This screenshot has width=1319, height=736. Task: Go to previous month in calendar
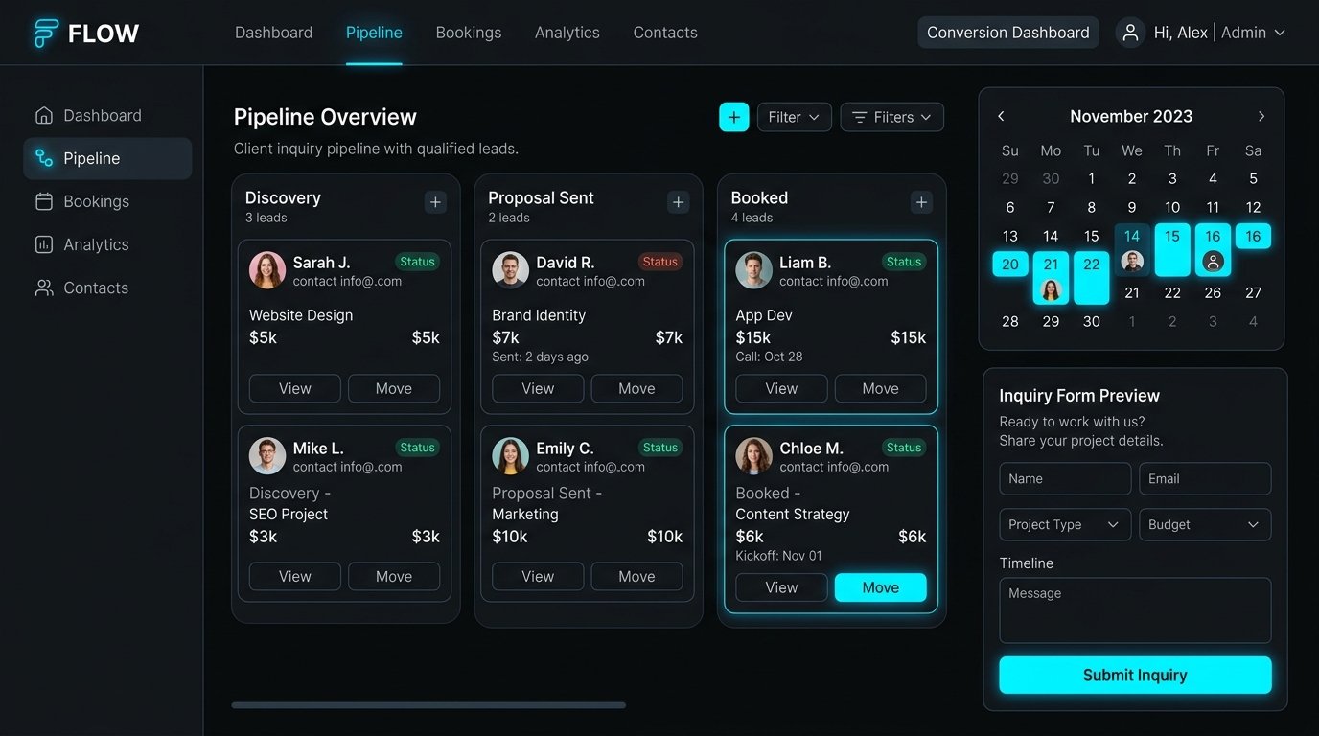coord(1001,116)
